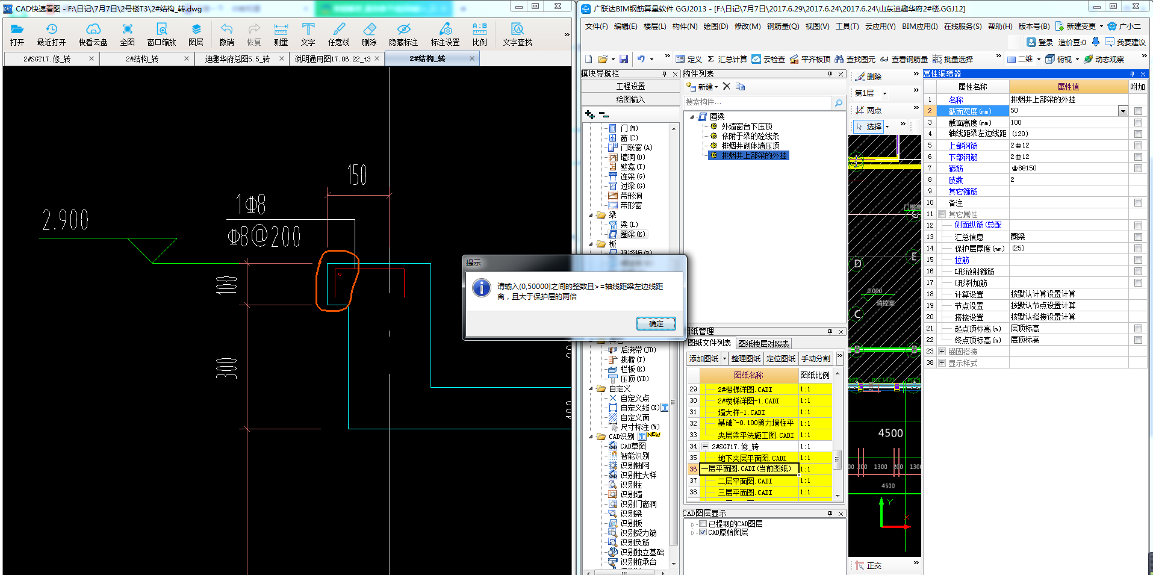
Task: Check the 已提取的CAD图层 checkbox
Action: point(703,524)
